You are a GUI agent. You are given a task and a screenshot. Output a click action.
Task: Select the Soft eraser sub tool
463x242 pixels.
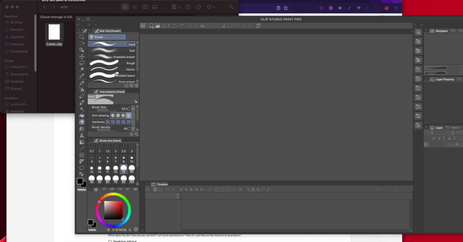coord(112,51)
